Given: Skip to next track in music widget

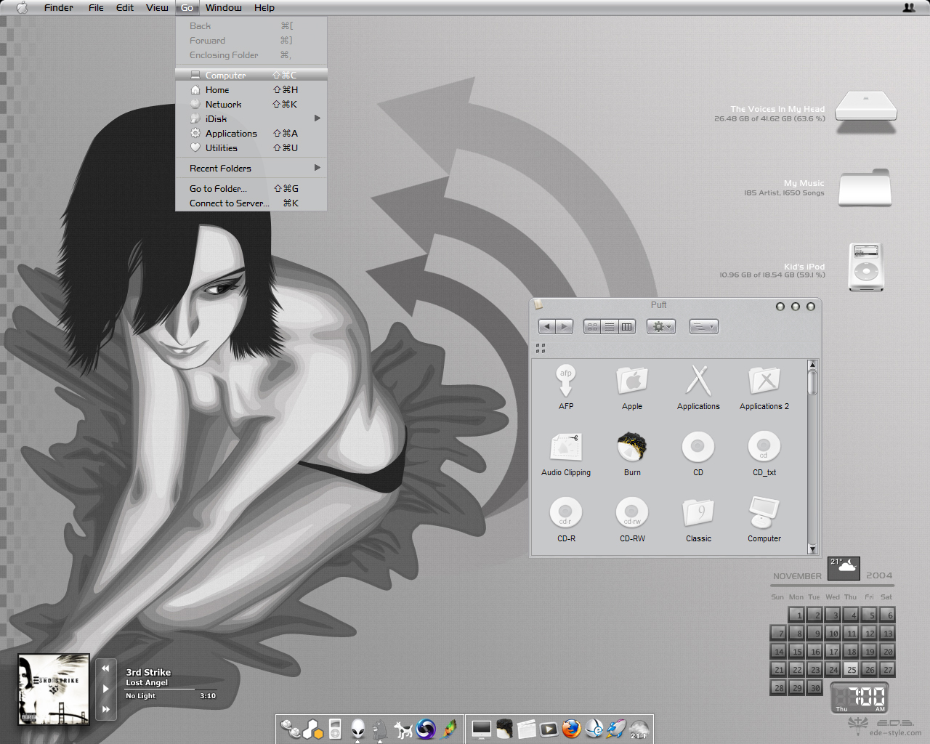Looking at the screenshot, I should tap(105, 708).
